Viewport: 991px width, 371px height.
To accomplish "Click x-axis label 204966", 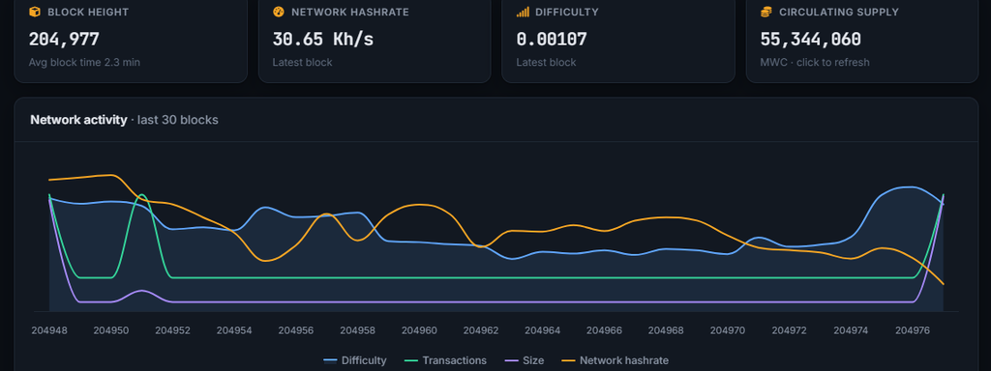I will [x=604, y=330].
